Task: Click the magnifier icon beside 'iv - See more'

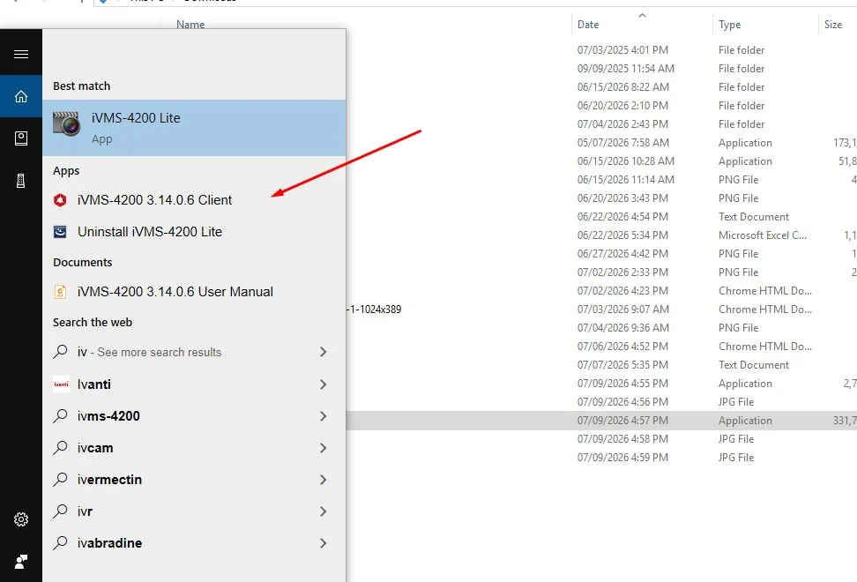Action: [x=60, y=351]
